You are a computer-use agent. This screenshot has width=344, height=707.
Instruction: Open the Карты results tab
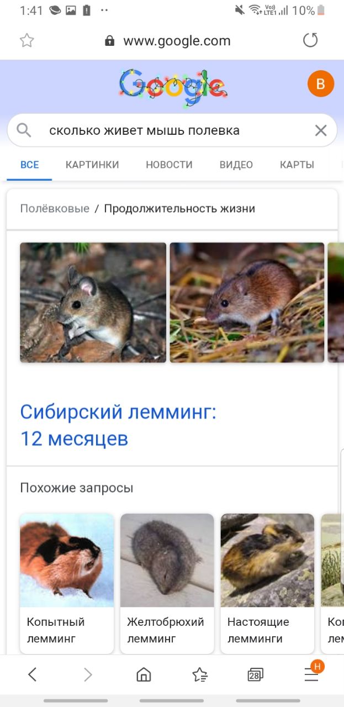(x=297, y=165)
